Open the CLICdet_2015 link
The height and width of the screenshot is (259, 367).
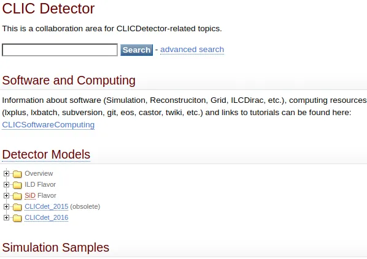click(47, 206)
